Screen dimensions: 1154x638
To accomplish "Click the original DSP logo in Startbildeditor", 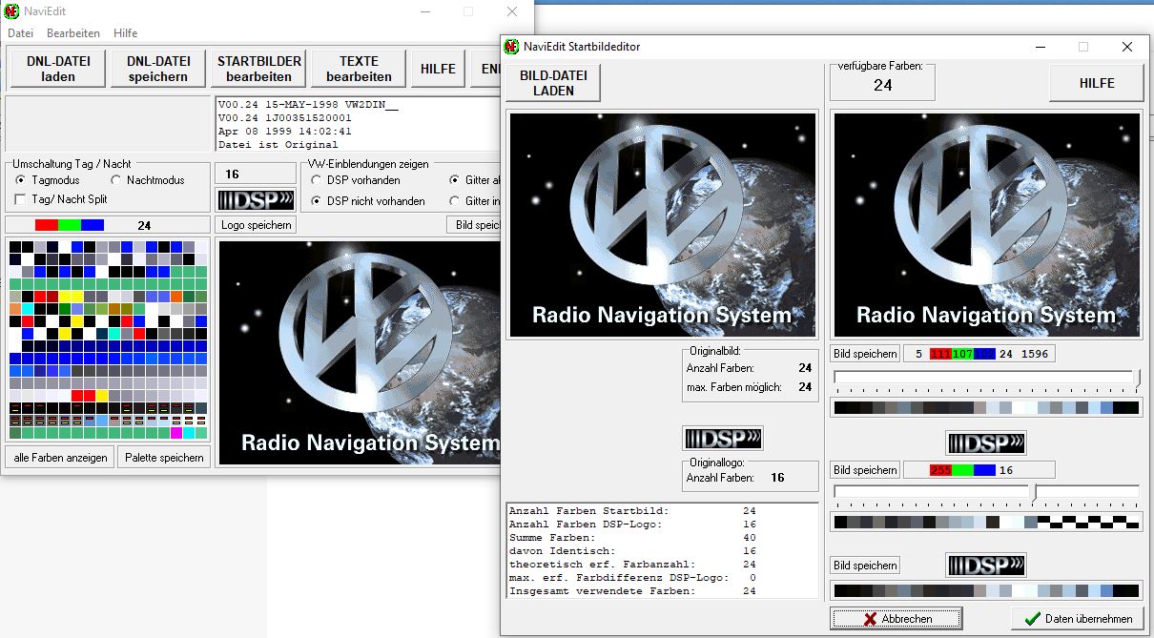I will [x=723, y=439].
